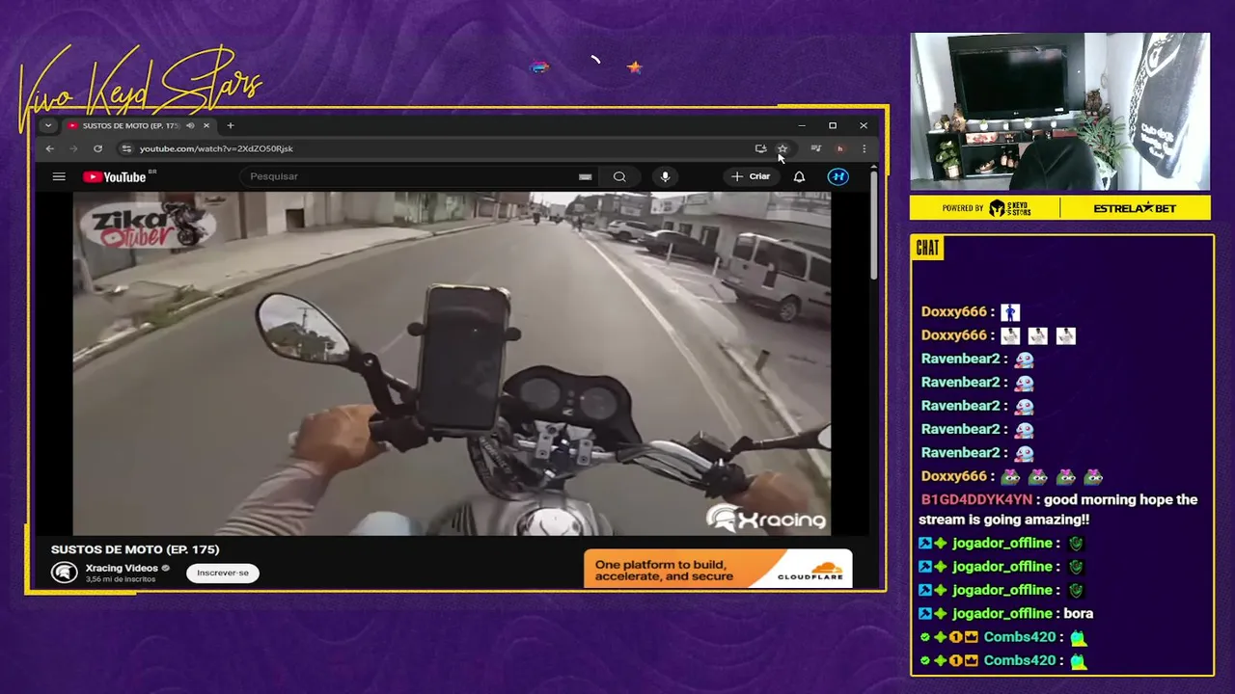Click B1GD4DDYK4YN username in chat
Image resolution: width=1235 pixels, height=694 pixels.
pyautogui.click(x=976, y=499)
